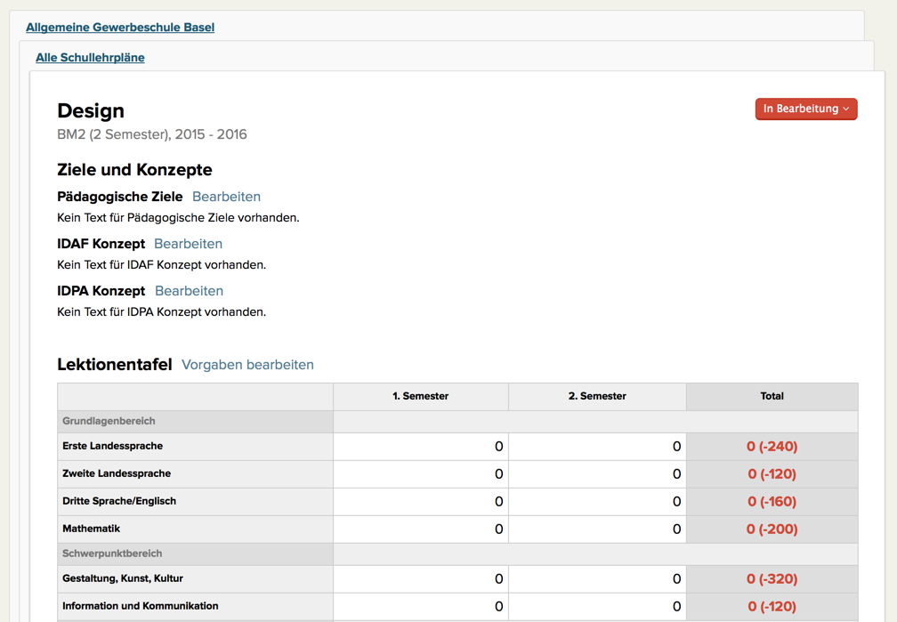Click the Dritte Sprache/Englisch total 0 (-160)

[772, 501]
